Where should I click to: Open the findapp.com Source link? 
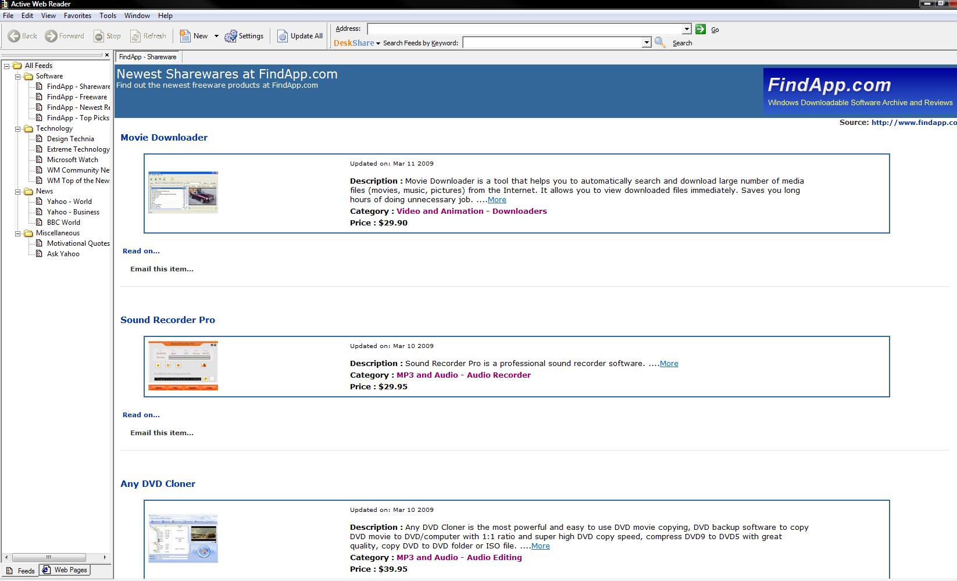(914, 123)
